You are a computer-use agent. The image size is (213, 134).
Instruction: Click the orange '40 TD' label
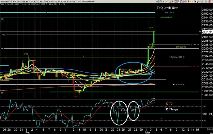(x=169, y=104)
